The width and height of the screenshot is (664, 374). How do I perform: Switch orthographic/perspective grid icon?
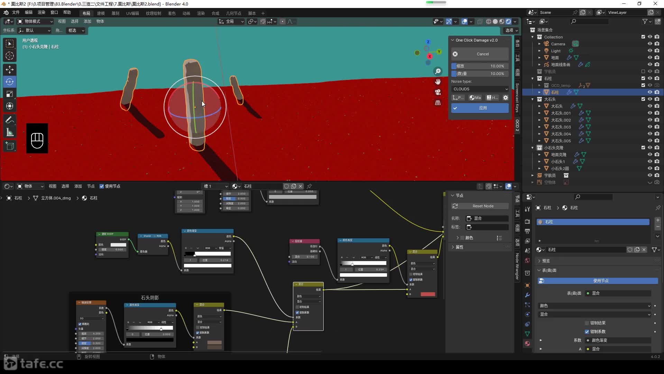[x=438, y=103]
